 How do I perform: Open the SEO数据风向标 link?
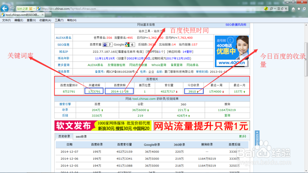point(236,25)
